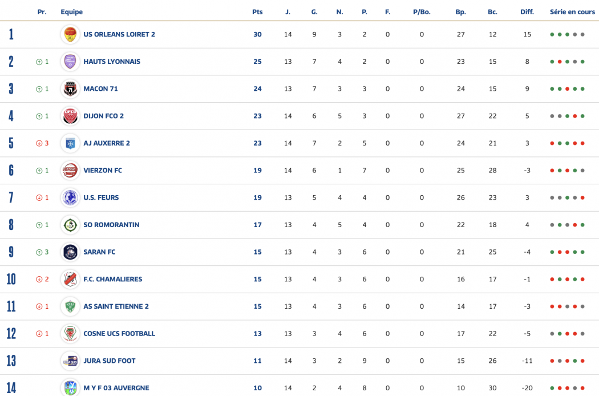Click the Hauts Lyonnais club crest
The image size is (599, 396).
coord(70,62)
